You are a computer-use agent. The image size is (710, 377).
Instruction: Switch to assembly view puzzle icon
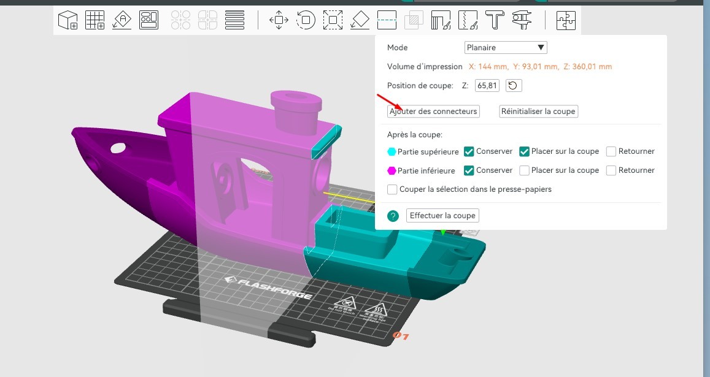[x=566, y=20]
